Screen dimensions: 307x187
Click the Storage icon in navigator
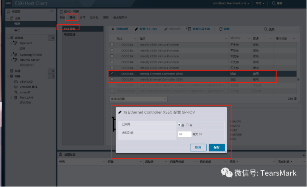(x=12, y=71)
